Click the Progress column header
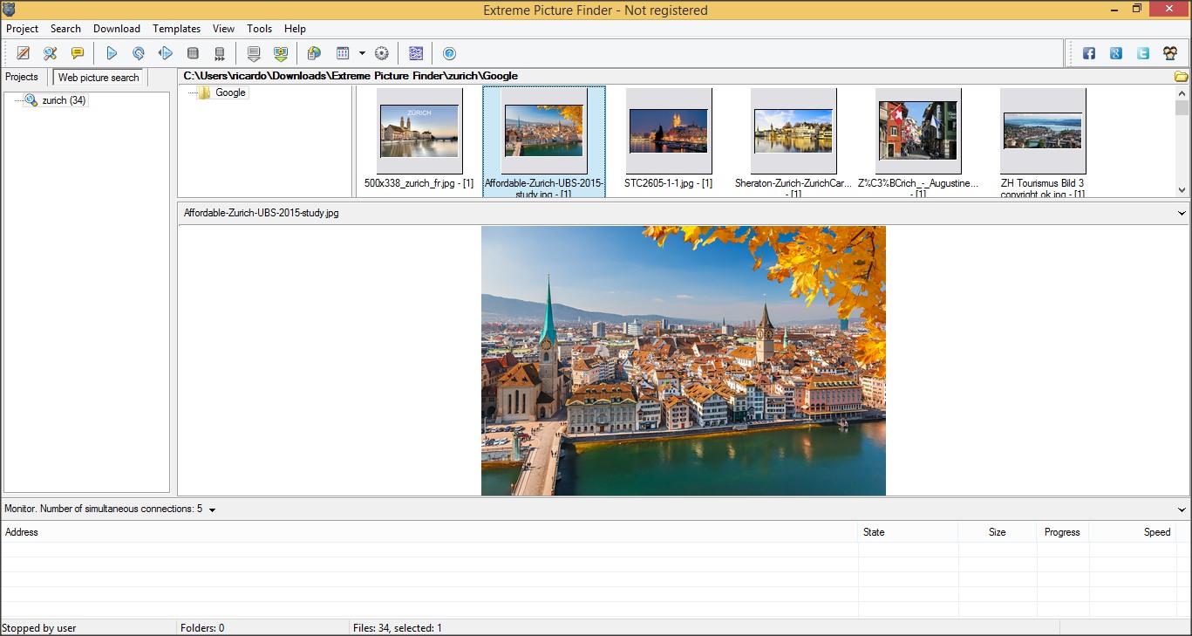The image size is (1192, 636). pyautogui.click(x=1062, y=532)
